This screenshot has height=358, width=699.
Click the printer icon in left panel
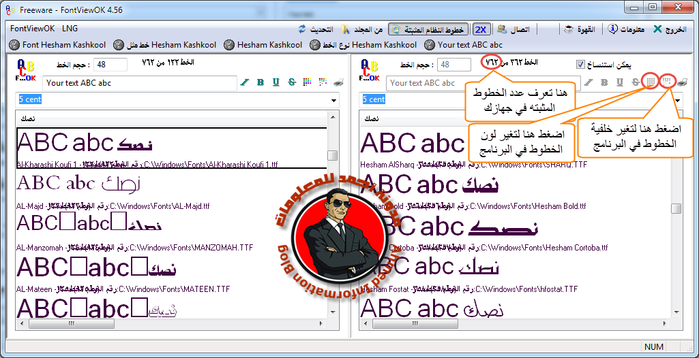tap(338, 82)
